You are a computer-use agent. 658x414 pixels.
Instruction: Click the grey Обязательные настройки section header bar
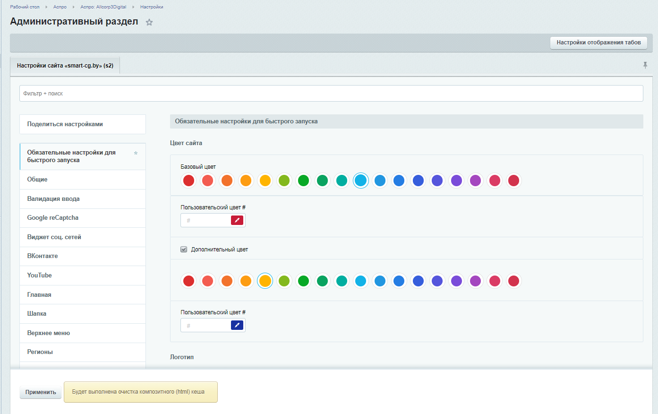(x=407, y=121)
